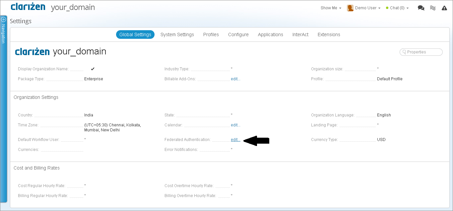The width and height of the screenshot is (453, 211).
Task: Click edit link for Calendar
Action: point(235,125)
